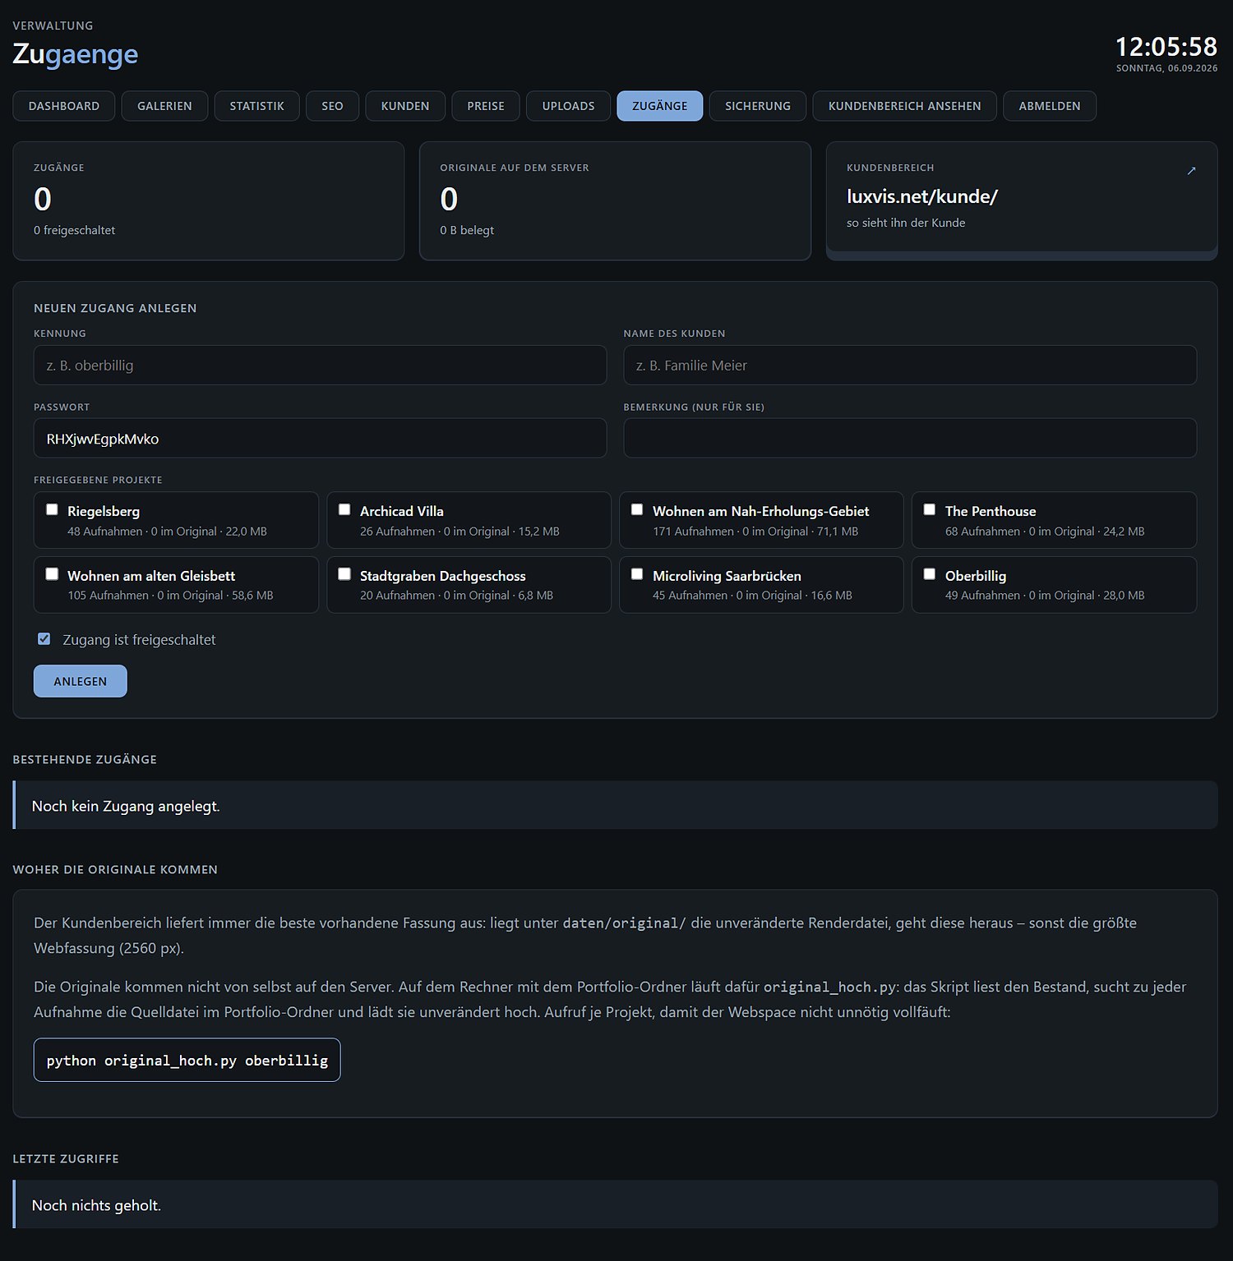The image size is (1233, 1261).
Task: Open the Sicherung tab
Action: click(758, 106)
